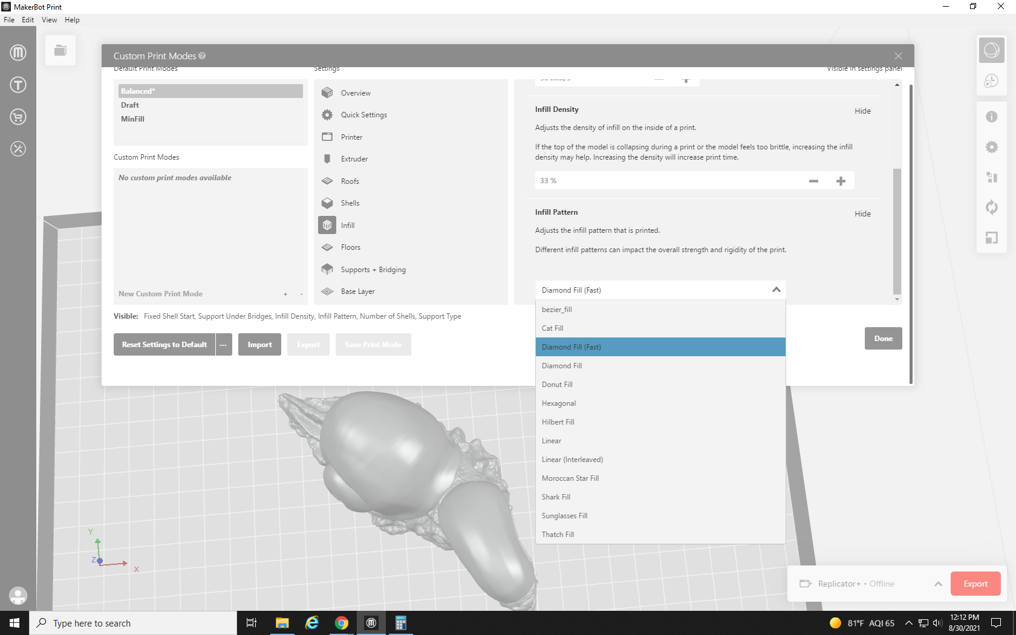The width and height of the screenshot is (1016, 635).
Task: Add a new custom print mode with plus
Action: [x=285, y=294]
